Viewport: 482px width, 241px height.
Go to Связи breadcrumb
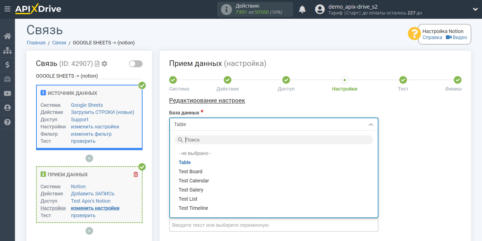point(59,43)
